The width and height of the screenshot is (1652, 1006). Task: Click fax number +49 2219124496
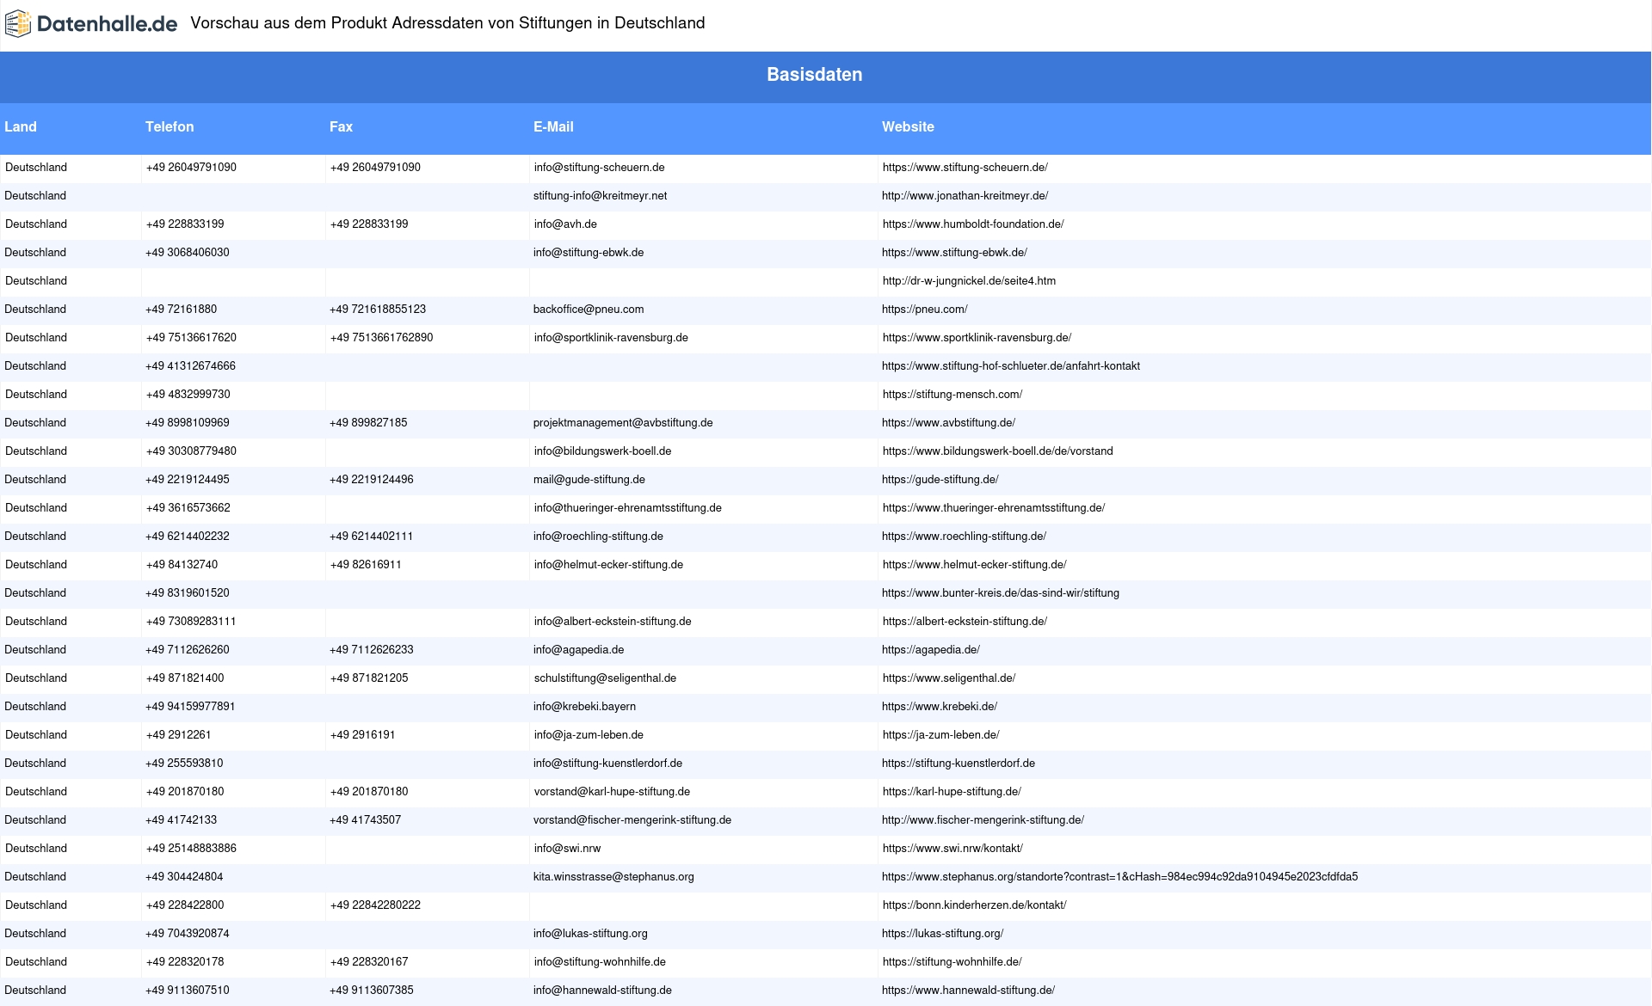tap(372, 480)
